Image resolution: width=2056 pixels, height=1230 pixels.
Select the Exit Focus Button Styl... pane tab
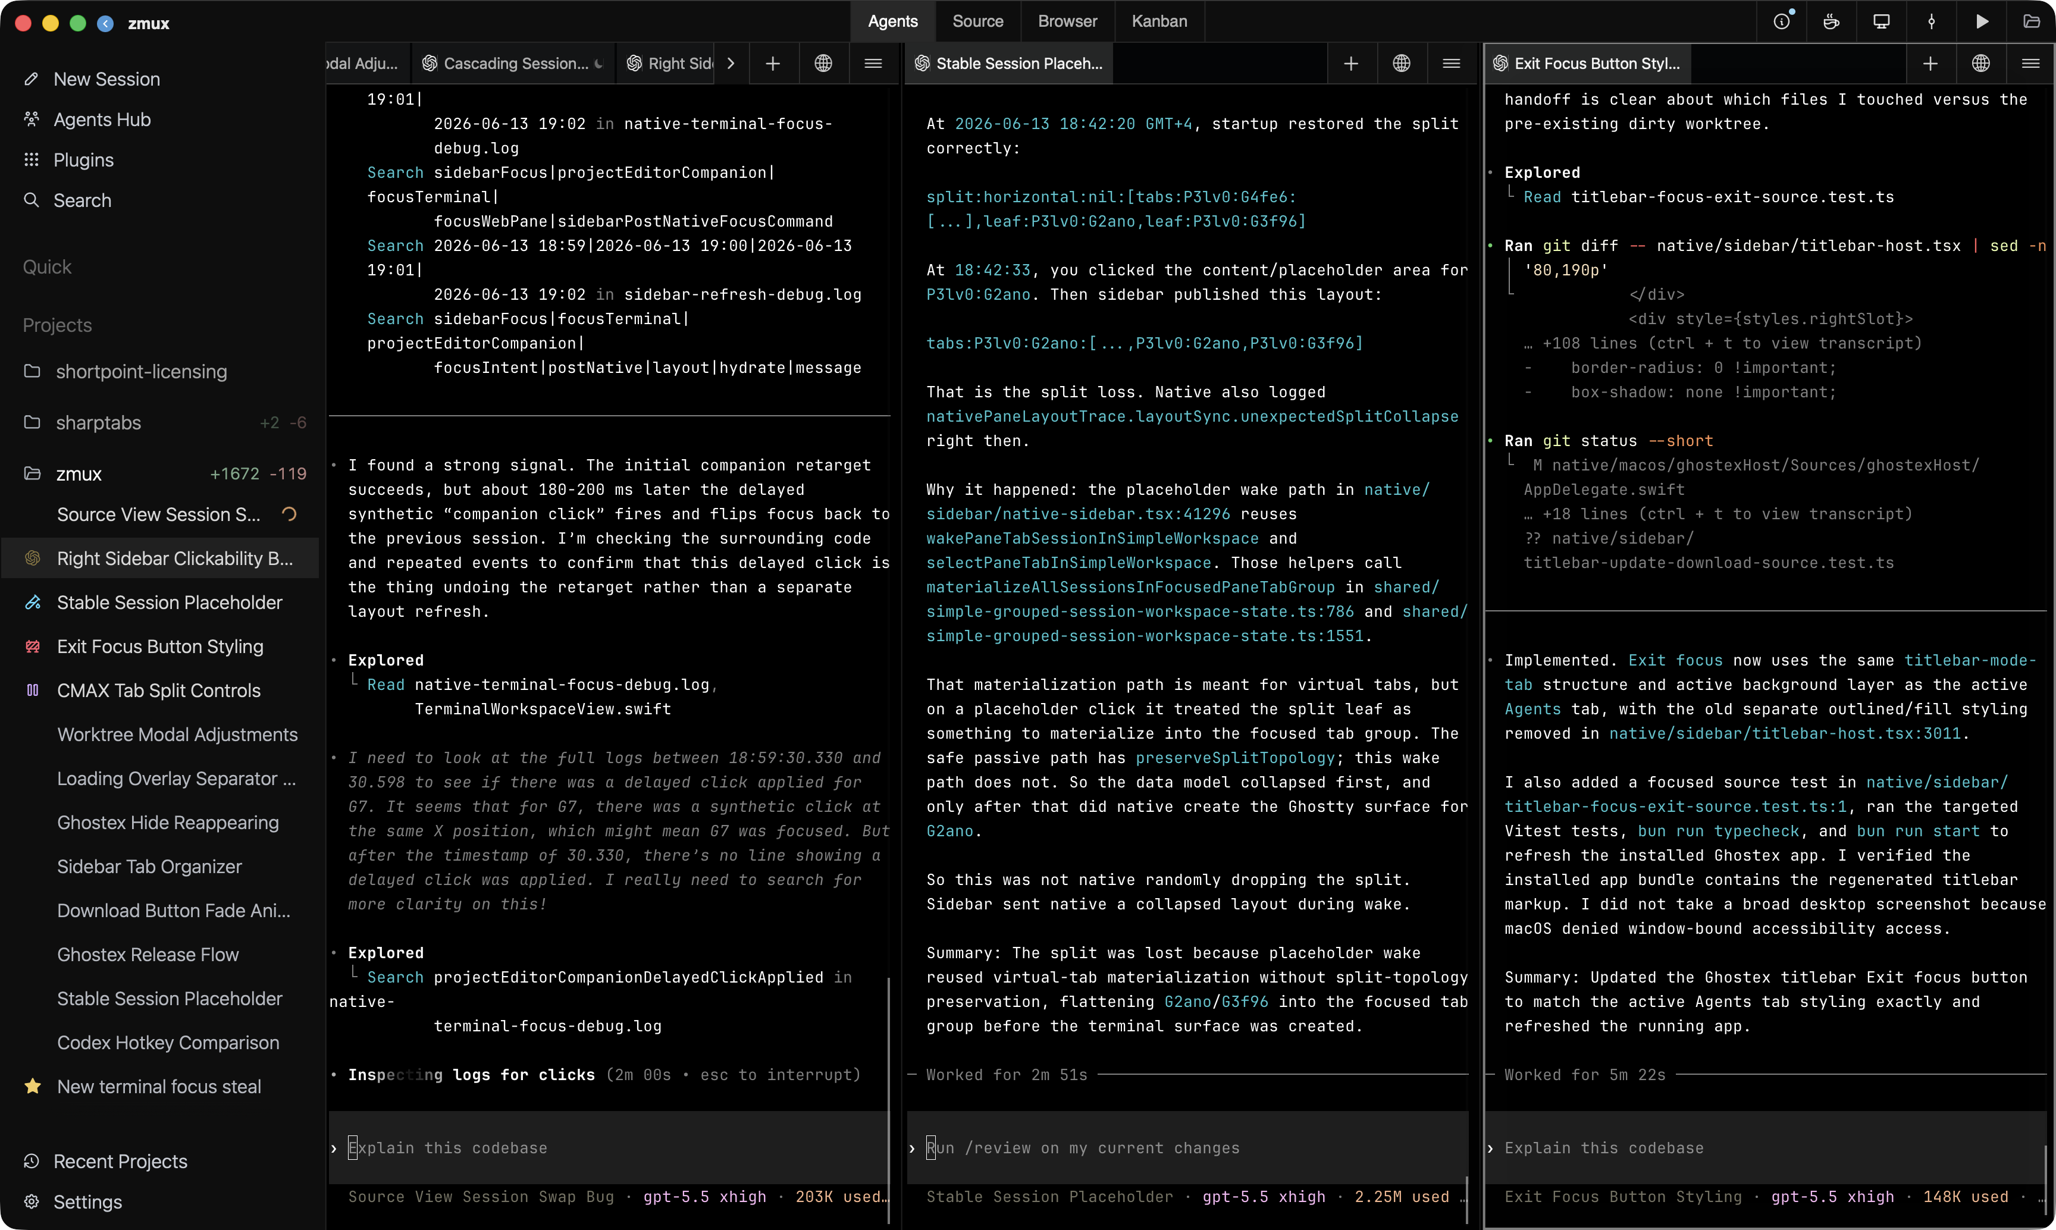[1587, 63]
